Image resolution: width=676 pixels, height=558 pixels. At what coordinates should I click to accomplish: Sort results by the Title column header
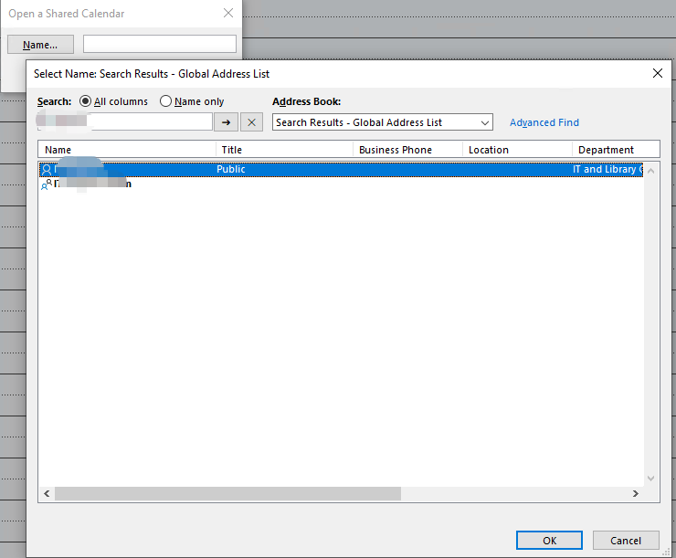284,150
